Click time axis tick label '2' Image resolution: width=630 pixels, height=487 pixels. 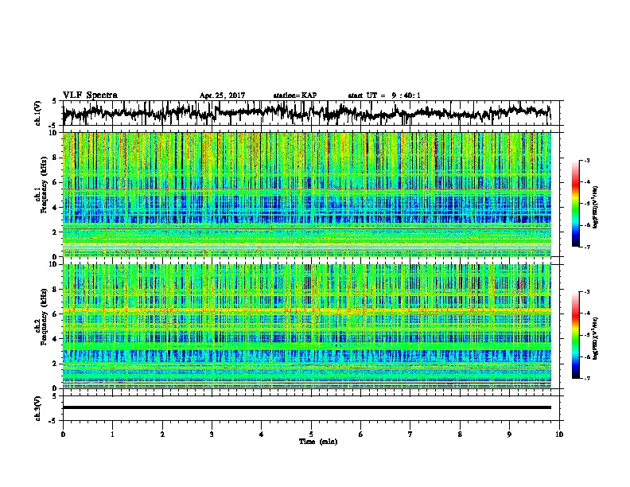162,434
